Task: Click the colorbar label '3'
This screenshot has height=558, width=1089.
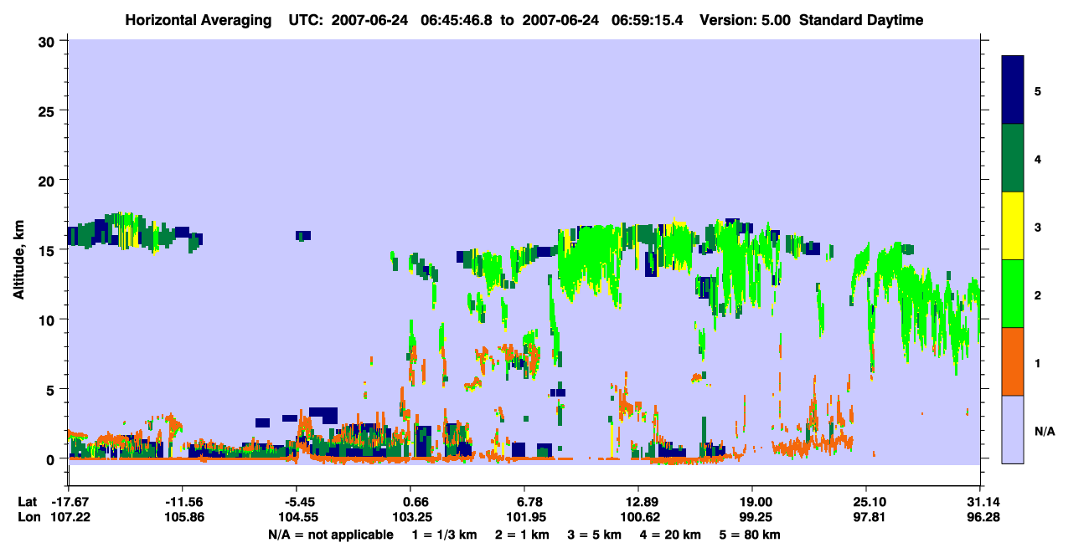Action: (1038, 227)
